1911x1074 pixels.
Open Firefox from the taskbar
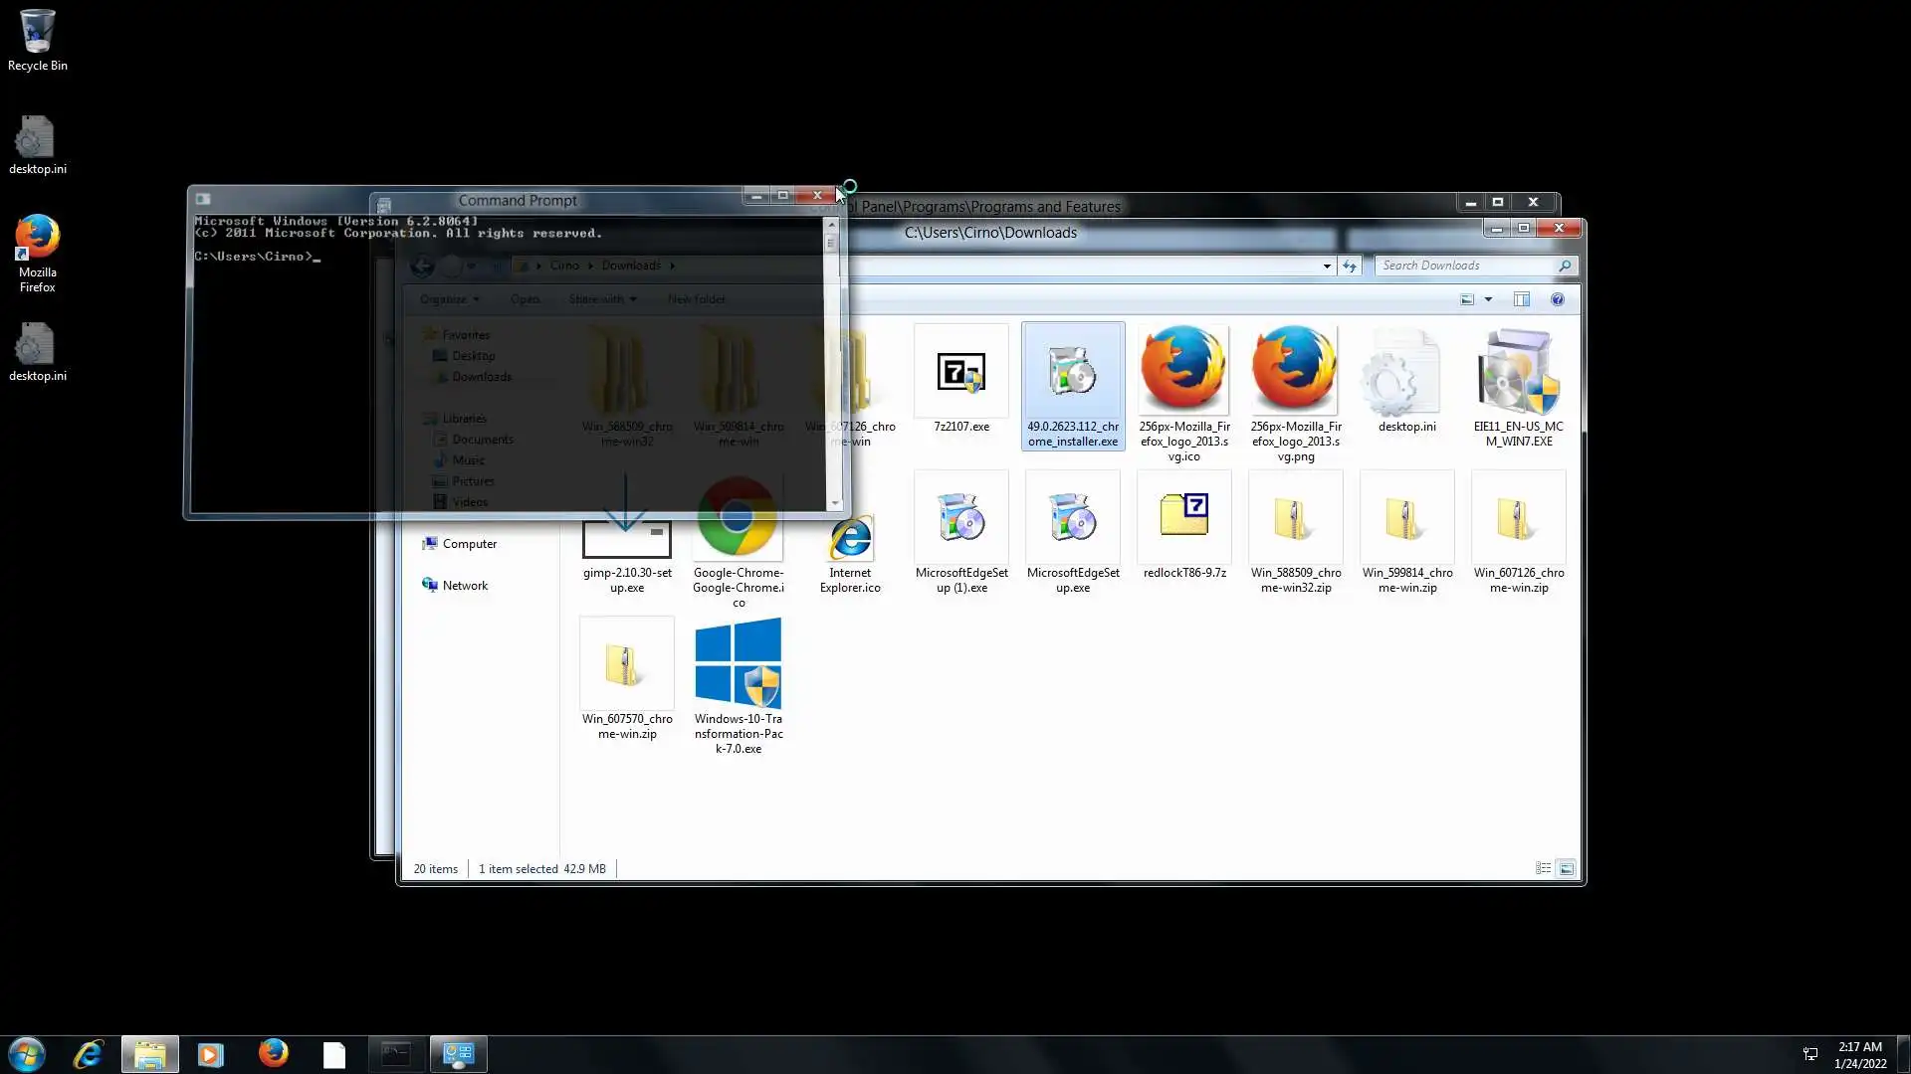[x=273, y=1054]
